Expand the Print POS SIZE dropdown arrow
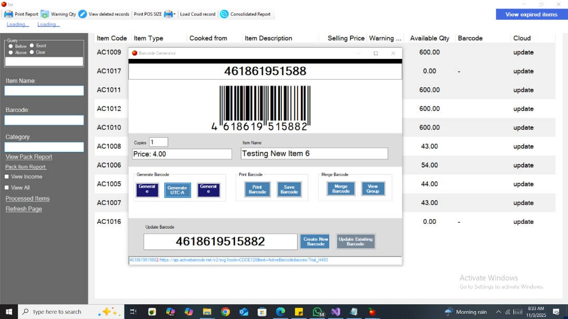The width and height of the screenshot is (568, 319). pos(175,15)
